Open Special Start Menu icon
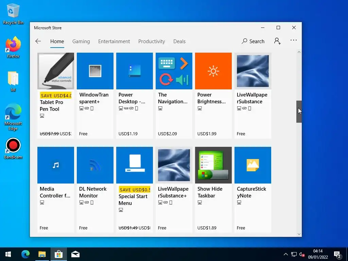This screenshot has height=261, width=348. [x=135, y=165]
